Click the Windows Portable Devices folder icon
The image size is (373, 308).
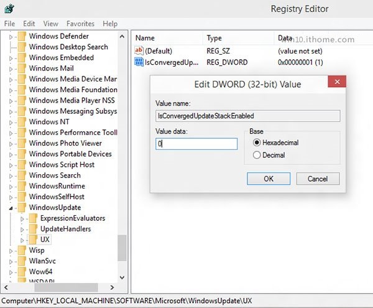(22, 154)
